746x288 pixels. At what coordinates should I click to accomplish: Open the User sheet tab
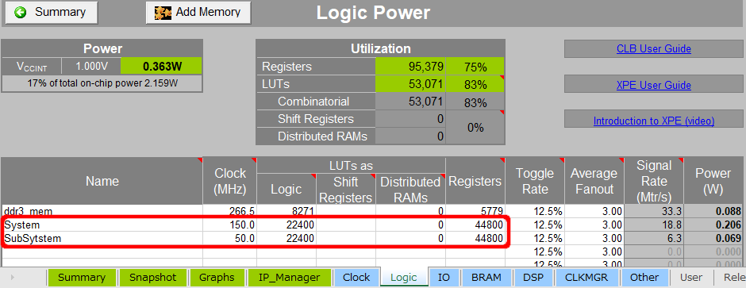coord(691,278)
